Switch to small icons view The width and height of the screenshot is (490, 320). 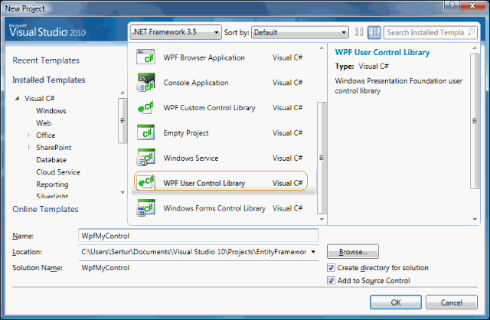[x=359, y=32]
